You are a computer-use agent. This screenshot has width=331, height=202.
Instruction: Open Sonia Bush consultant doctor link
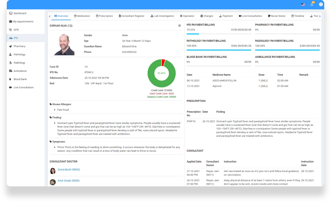pos(68,169)
